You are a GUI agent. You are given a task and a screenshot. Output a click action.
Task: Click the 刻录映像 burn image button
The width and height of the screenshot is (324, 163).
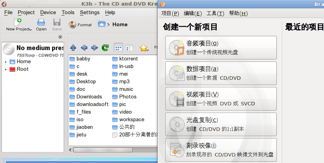click(221, 150)
